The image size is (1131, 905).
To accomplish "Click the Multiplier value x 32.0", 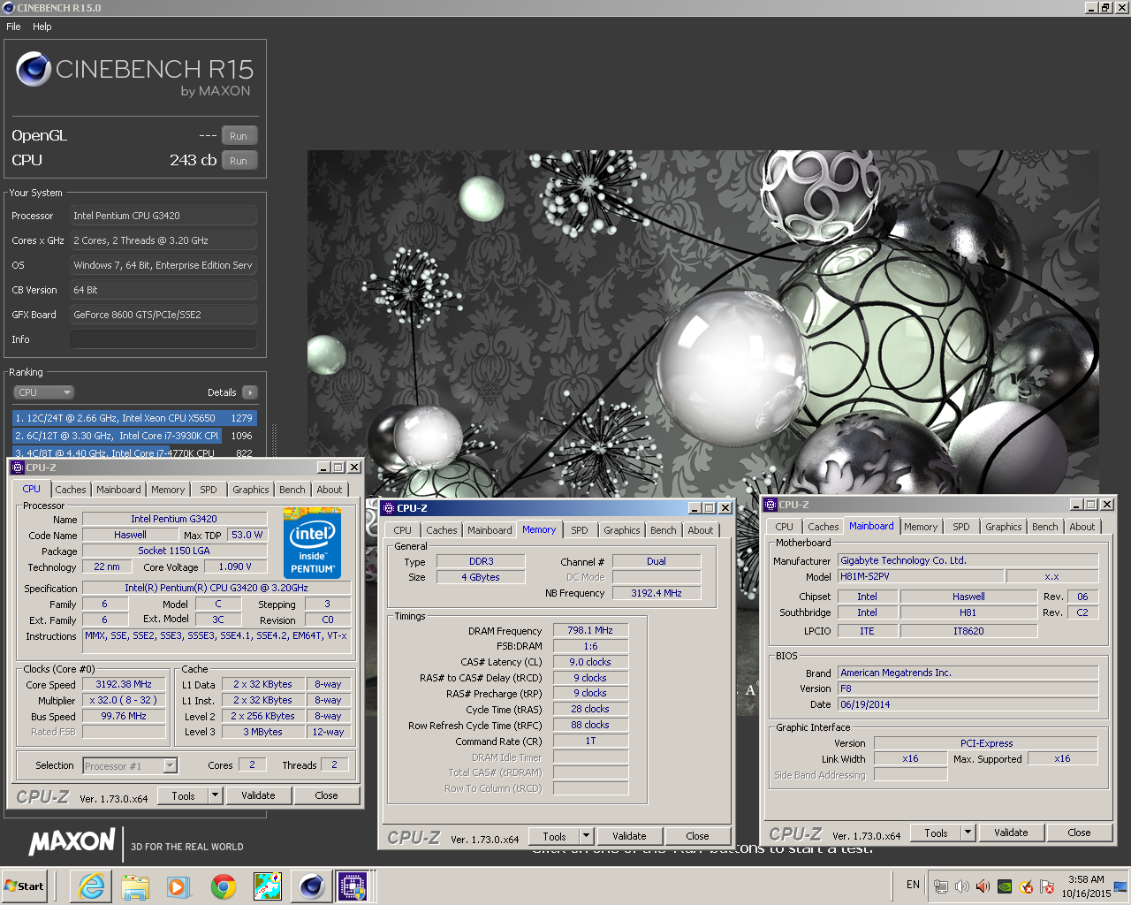I will (124, 700).
